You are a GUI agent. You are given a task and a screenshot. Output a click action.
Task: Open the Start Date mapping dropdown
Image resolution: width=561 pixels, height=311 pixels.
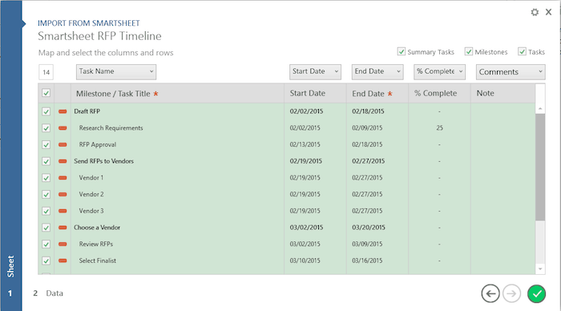[315, 71]
